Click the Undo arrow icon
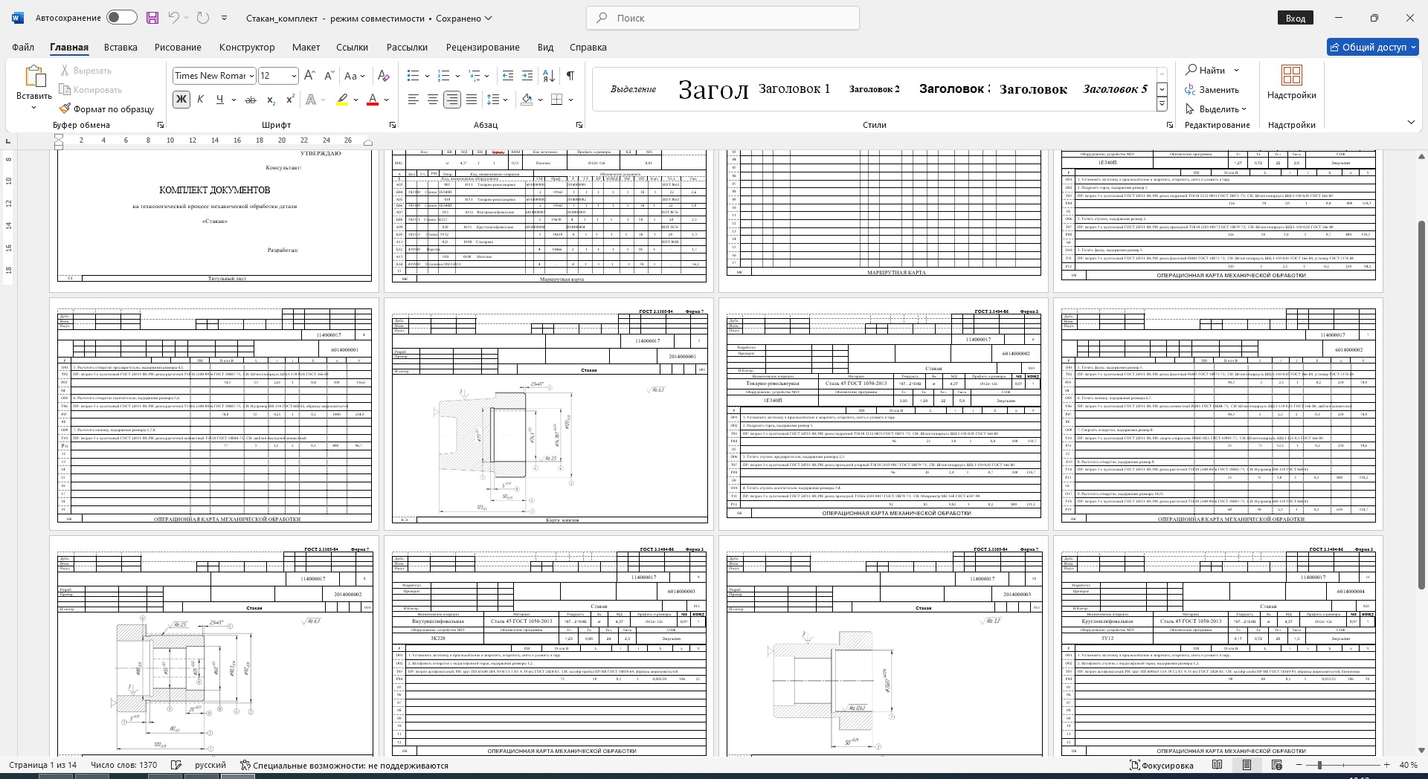Screen dimensions: 1428x779 coord(174,18)
